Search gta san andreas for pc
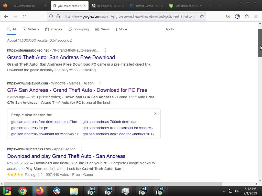Screen dimensions: 262x196 pos(29,128)
